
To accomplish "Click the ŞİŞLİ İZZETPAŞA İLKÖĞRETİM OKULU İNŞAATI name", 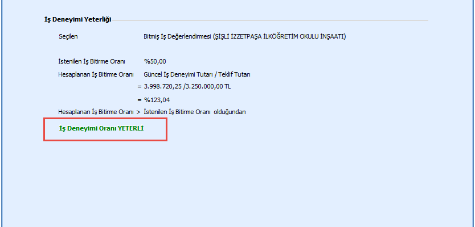I will click(x=279, y=36).
